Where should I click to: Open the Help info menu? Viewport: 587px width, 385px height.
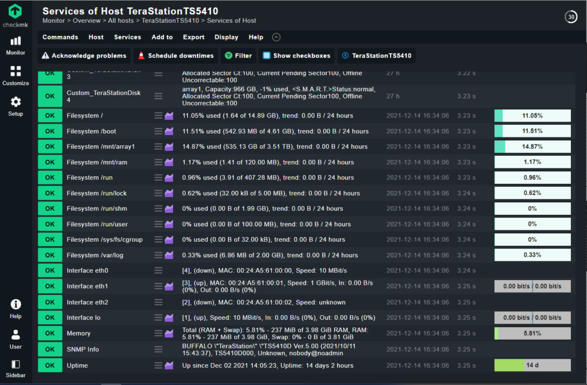pos(15,309)
